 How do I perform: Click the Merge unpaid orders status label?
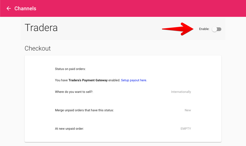tap(84, 110)
